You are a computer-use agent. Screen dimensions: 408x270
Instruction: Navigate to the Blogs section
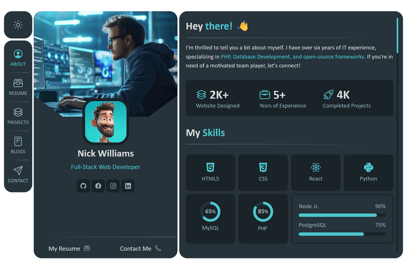18,146
